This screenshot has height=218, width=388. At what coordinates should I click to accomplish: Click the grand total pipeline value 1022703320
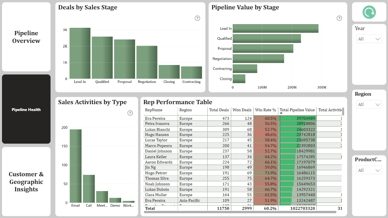303,208
